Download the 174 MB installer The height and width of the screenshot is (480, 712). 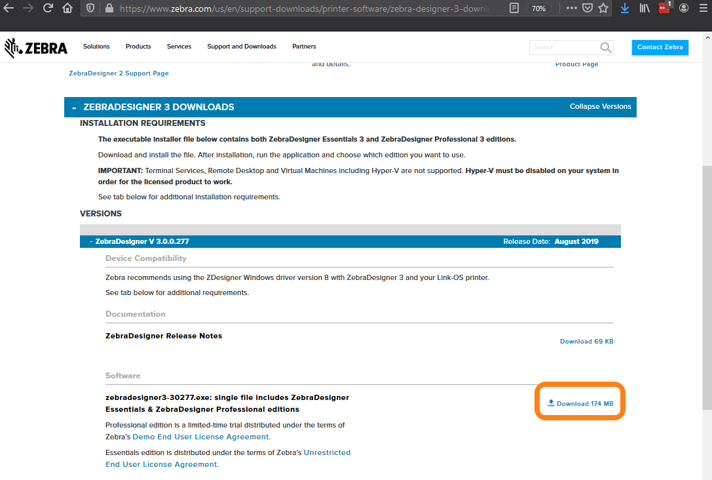[580, 403]
